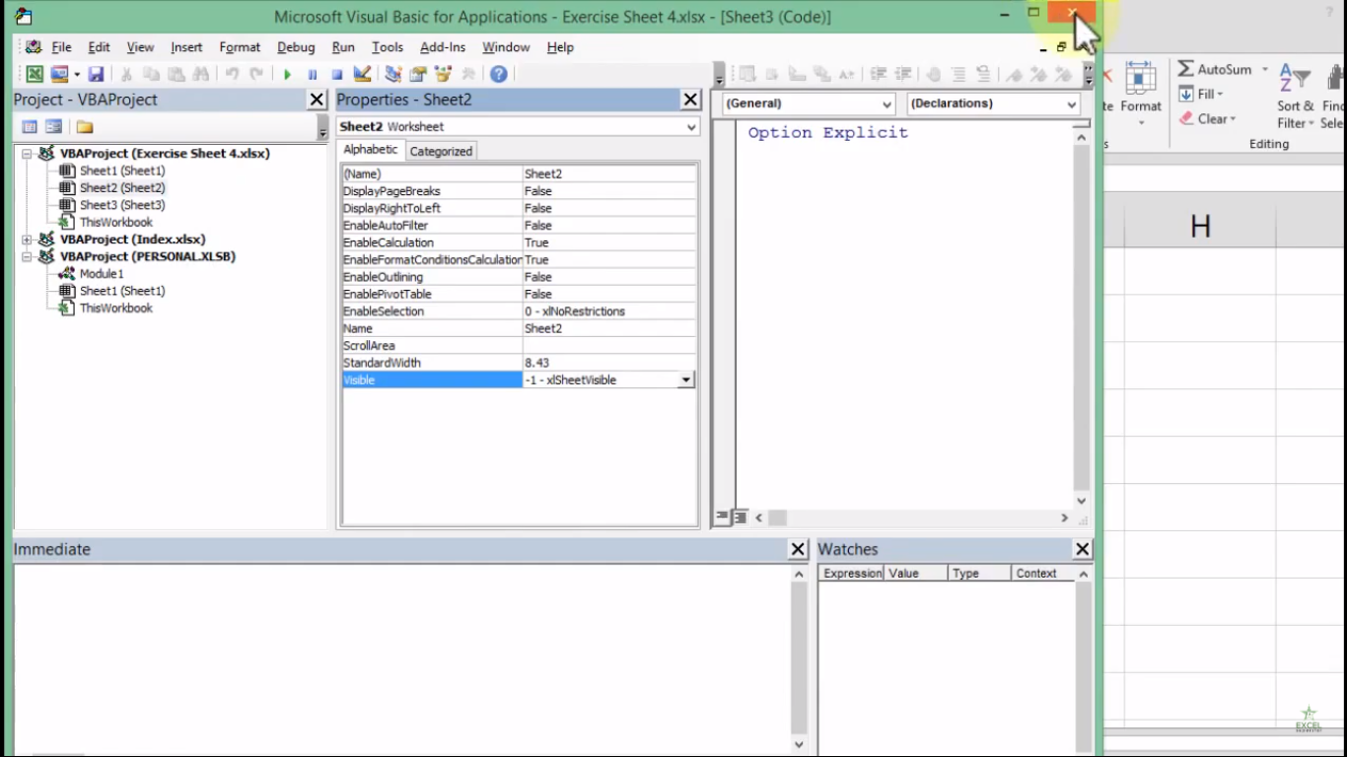Image resolution: width=1347 pixels, height=757 pixels.
Task: Click the Cut scissors icon
Action: pyautogui.click(x=126, y=74)
